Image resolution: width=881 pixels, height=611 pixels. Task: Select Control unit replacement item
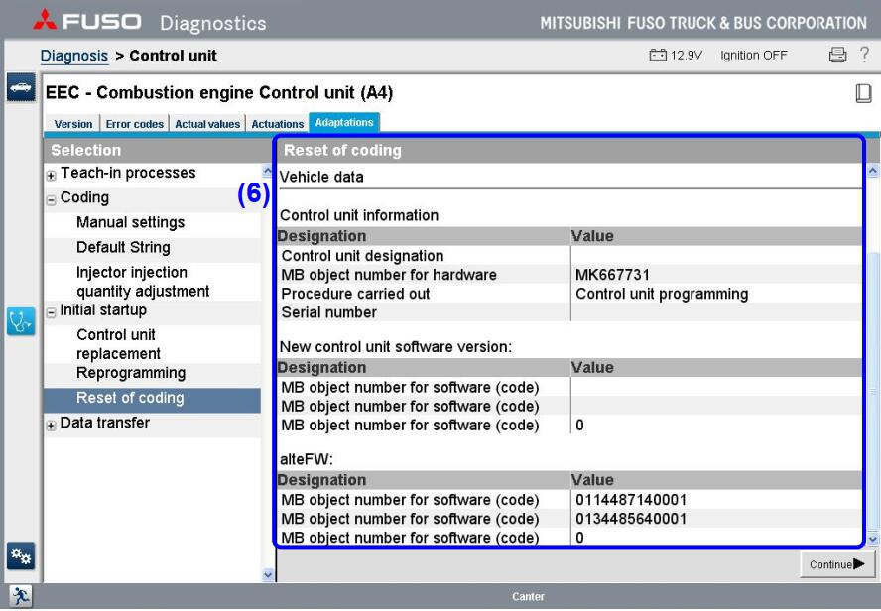pyautogui.click(x=118, y=344)
